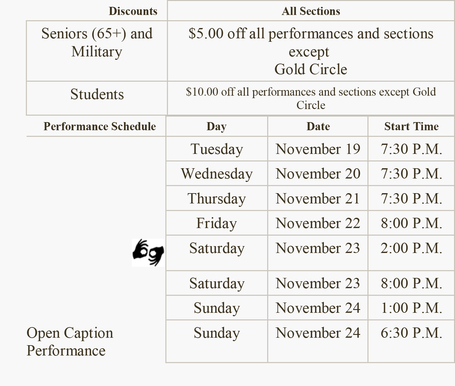This screenshot has width=455, height=386.
Task: Click the Thursday day cell
Action: pyautogui.click(x=217, y=198)
